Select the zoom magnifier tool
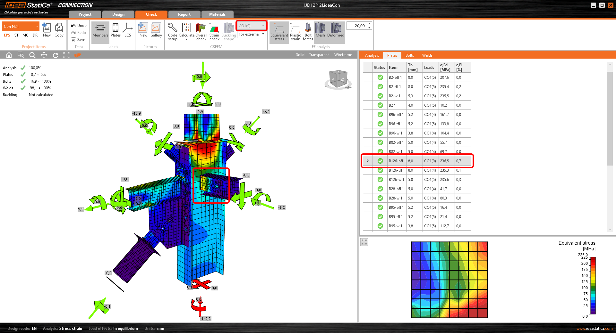This screenshot has width=616, height=333. click(x=32, y=55)
